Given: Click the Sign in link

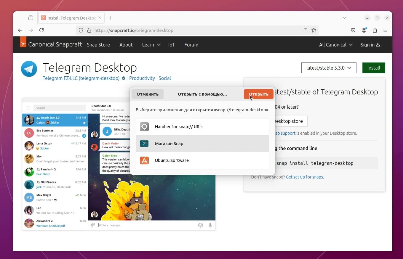Looking at the screenshot, I should pyautogui.click(x=370, y=45).
